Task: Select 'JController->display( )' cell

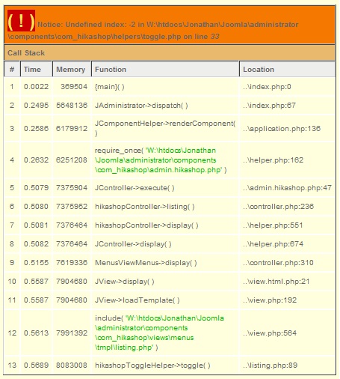Action: coord(133,244)
